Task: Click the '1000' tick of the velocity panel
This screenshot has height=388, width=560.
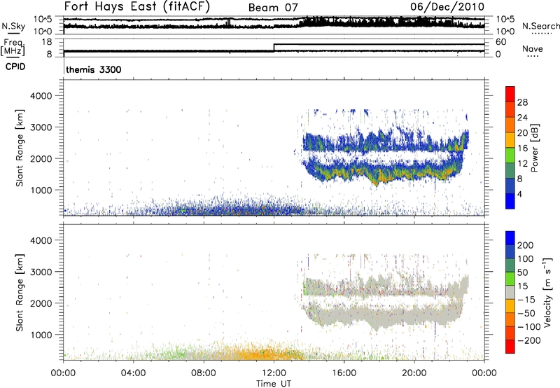Action: [41, 335]
